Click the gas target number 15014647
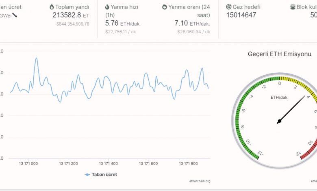The height and width of the screenshot is (191, 317). pyautogui.click(x=241, y=15)
